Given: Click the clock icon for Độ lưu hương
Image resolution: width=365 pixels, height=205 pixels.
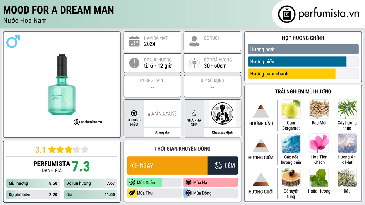Looking at the screenshot, I should (134, 63).
